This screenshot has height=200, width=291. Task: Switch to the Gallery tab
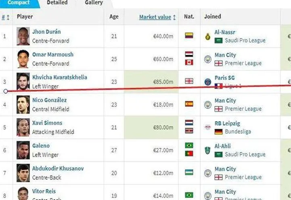[94, 2]
